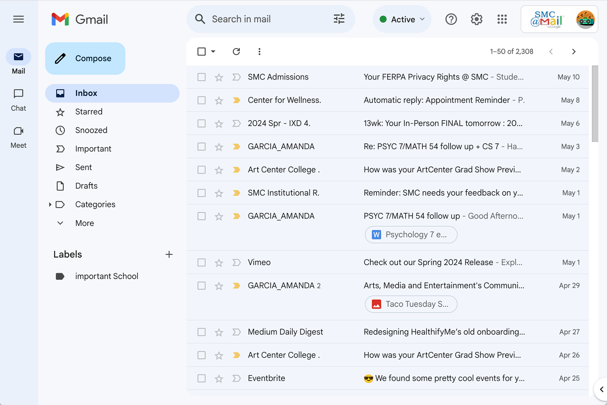Create a new label with plus icon
The image size is (607, 405).
click(169, 254)
